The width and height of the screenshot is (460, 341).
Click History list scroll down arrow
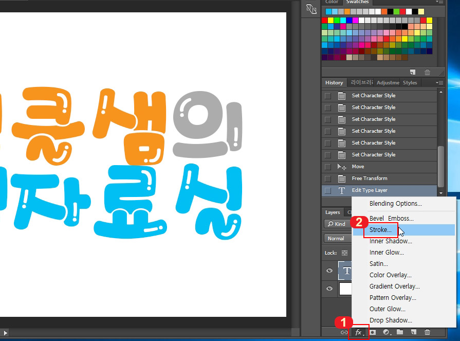point(441,193)
